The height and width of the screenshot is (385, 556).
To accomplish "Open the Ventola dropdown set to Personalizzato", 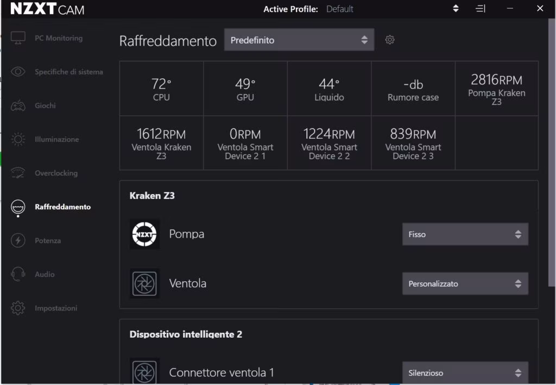I will point(465,283).
